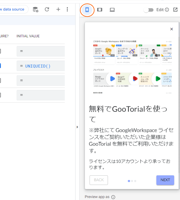Click the 無料でGooTorialを使って heading
Viewport: 180px width, 200px height.
tap(128, 114)
